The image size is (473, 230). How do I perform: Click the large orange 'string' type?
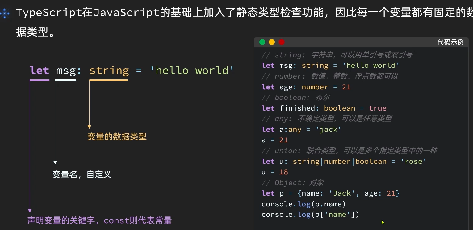click(109, 71)
